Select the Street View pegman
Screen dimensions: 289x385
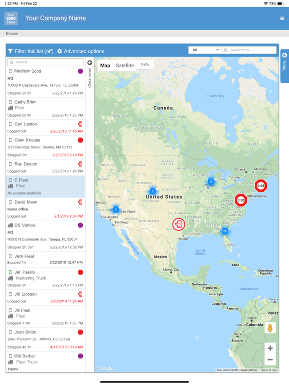pyautogui.click(x=270, y=328)
